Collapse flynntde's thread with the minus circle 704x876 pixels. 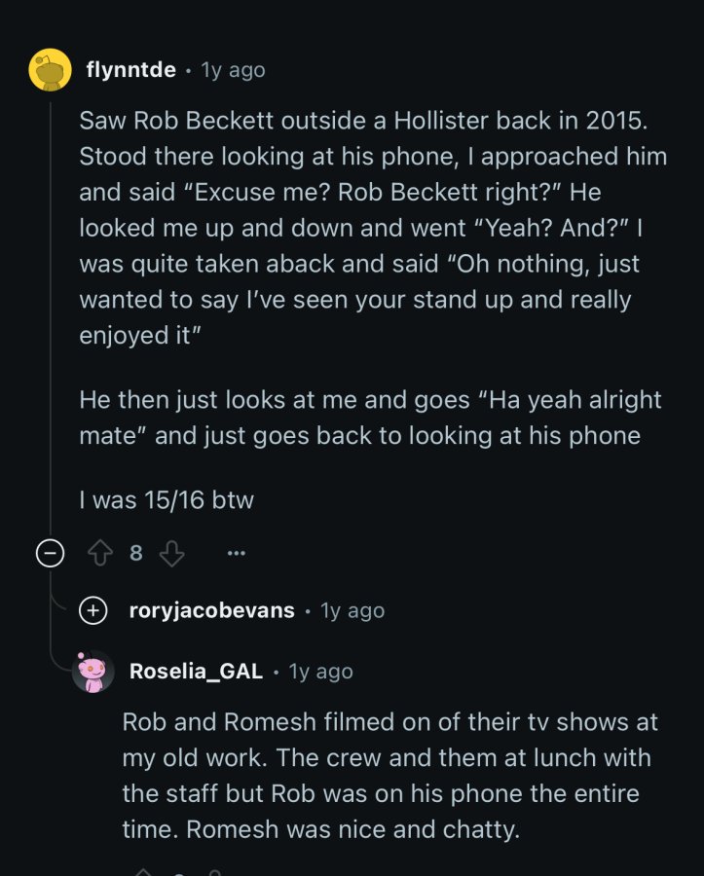[x=51, y=553]
